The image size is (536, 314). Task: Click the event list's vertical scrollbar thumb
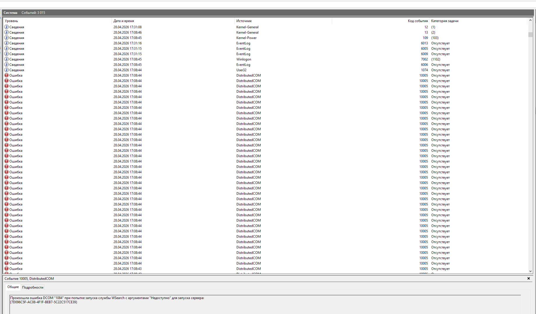click(530, 35)
